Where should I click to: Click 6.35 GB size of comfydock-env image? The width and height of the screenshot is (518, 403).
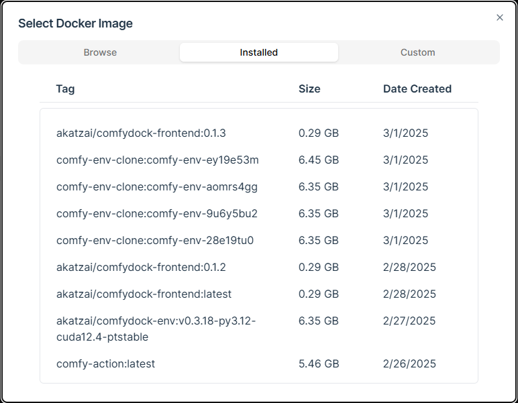319,321
